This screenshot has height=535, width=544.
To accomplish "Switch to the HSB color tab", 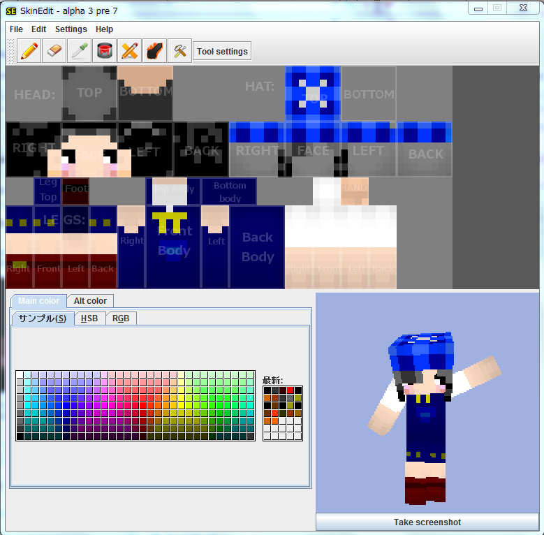I will coord(89,318).
